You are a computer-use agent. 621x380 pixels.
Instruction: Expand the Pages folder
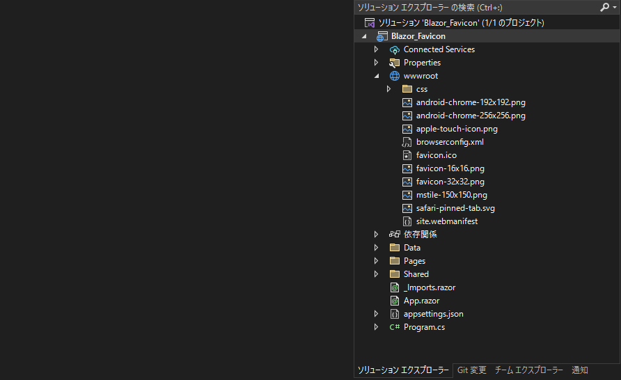pos(376,261)
